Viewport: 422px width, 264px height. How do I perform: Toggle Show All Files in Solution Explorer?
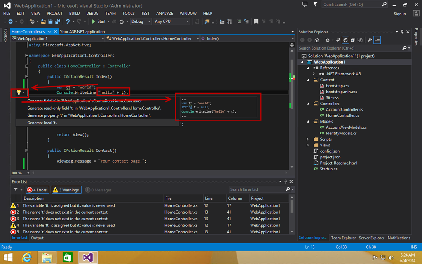pos(360,40)
